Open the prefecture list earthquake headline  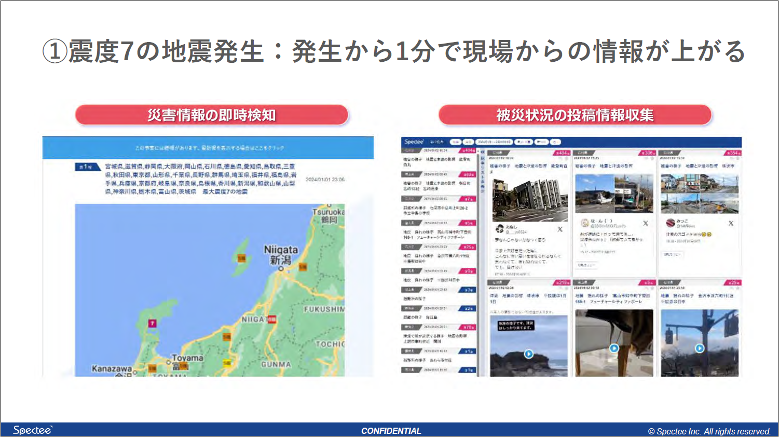[x=200, y=179]
